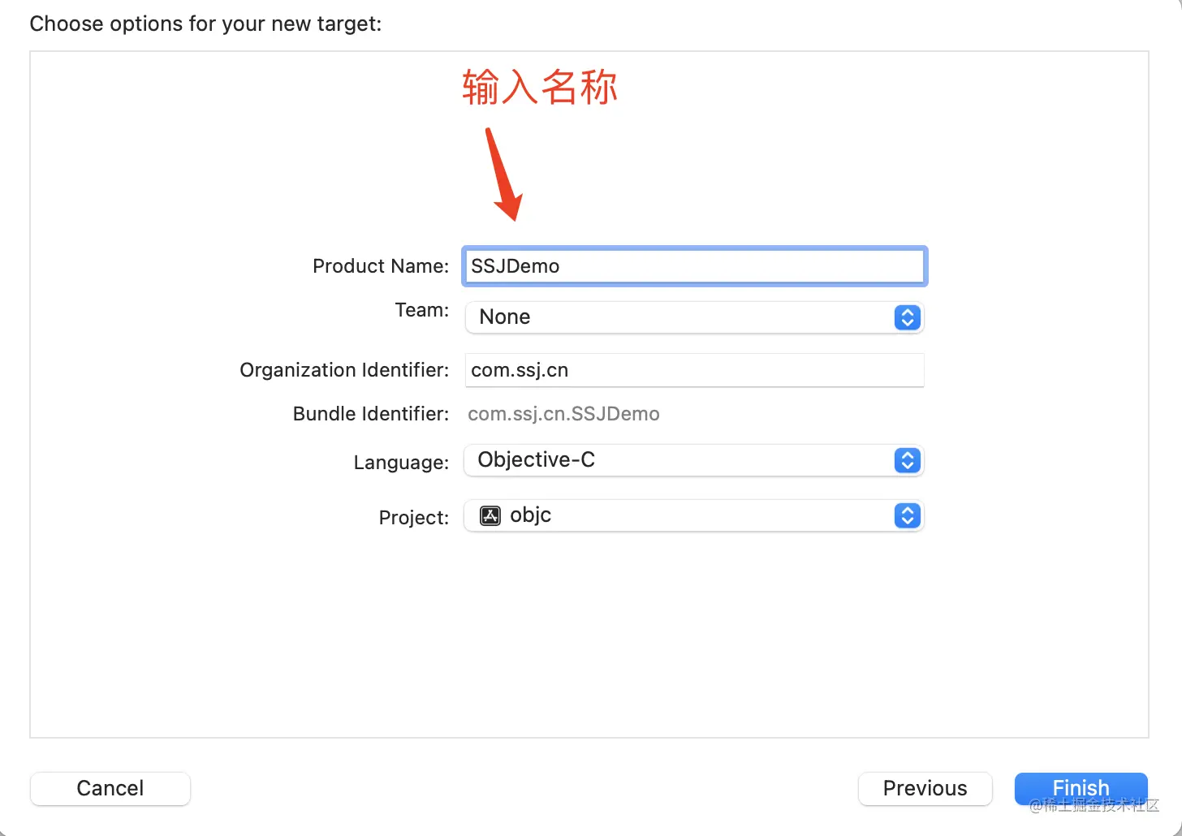Click the "Product Name:" label
This screenshot has height=836, width=1182.
[x=381, y=266]
